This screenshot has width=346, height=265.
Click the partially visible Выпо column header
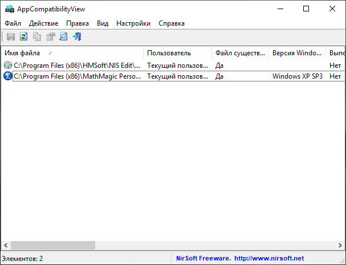point(336,53)
